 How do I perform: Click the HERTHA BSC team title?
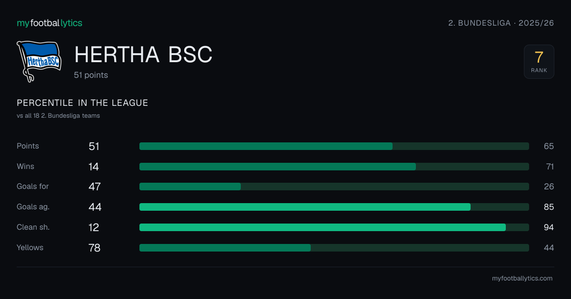point(143,55)
